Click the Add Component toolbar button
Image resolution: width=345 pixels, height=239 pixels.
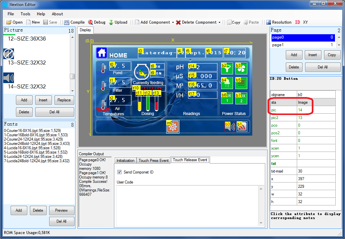point(153,22)
